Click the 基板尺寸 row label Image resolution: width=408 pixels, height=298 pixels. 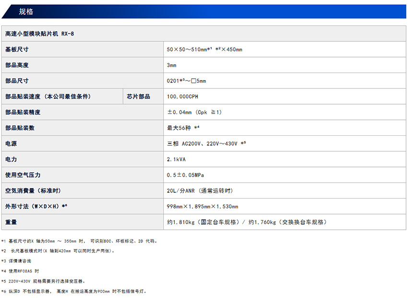(x=17, y=49)
